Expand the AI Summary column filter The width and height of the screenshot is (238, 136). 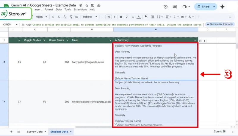point(195,40)
